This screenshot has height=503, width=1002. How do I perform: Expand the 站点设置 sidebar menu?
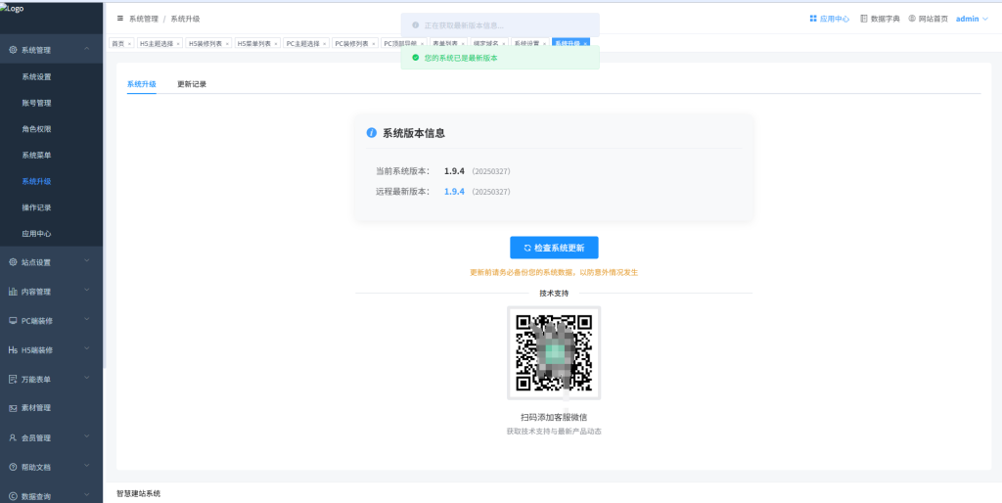51,262
